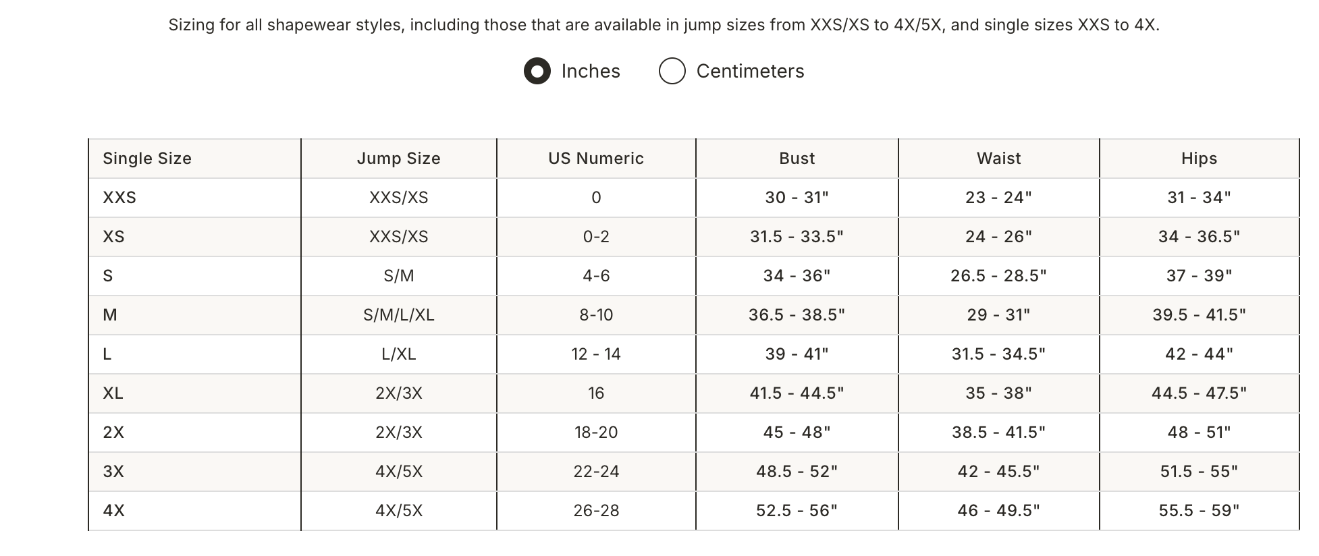Click the L/XL jump size cell
Viewport: 1319px width, 556px height.
398,354
